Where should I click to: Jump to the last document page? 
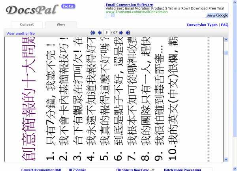[128, 32]
